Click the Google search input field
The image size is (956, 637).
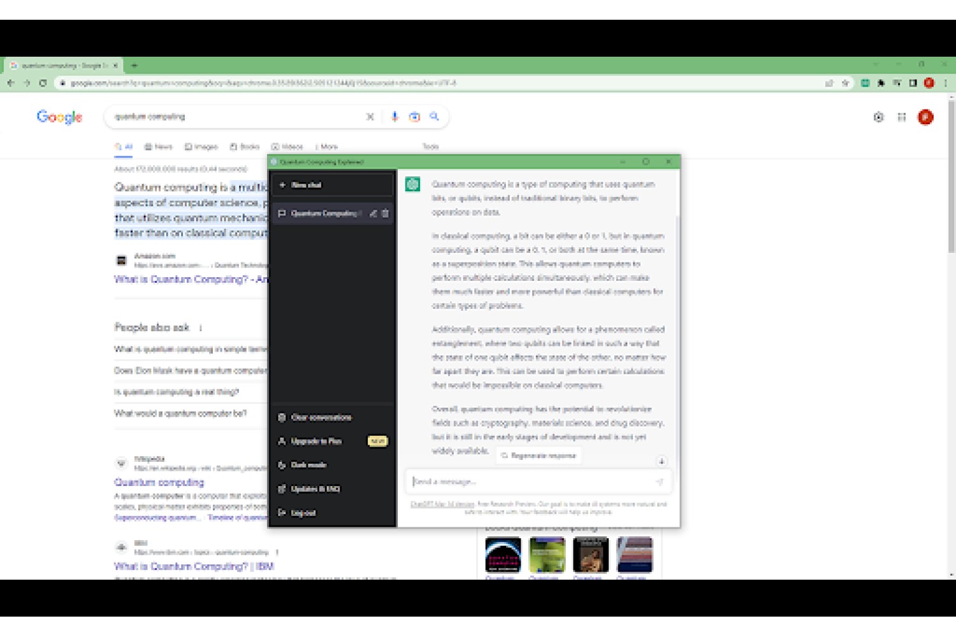tap(236, 117)
